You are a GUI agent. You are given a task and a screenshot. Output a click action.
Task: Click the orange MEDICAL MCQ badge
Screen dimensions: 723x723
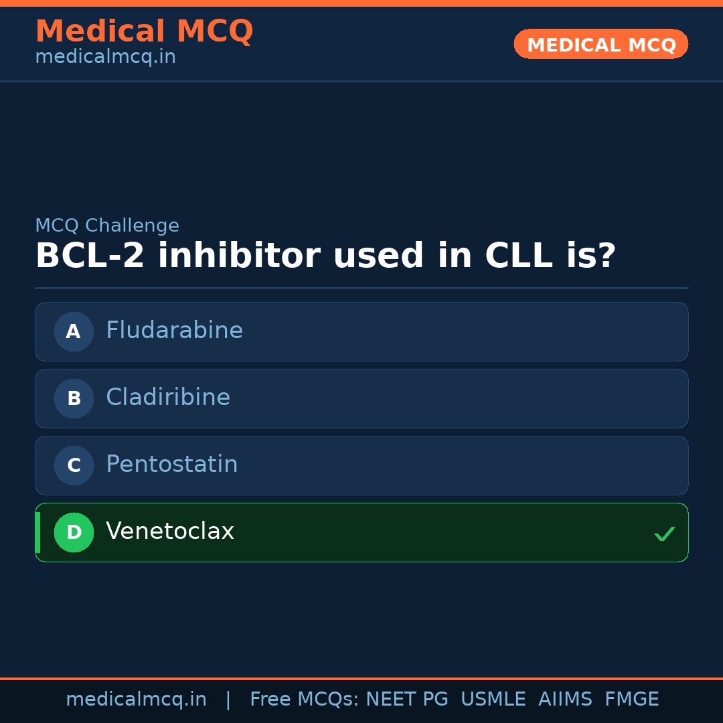pos(601,44)
